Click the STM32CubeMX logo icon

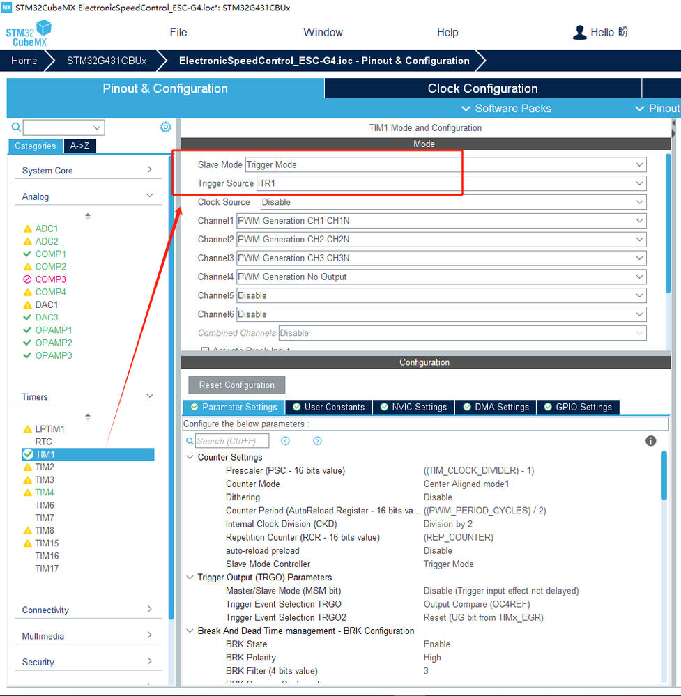[29, 33]
